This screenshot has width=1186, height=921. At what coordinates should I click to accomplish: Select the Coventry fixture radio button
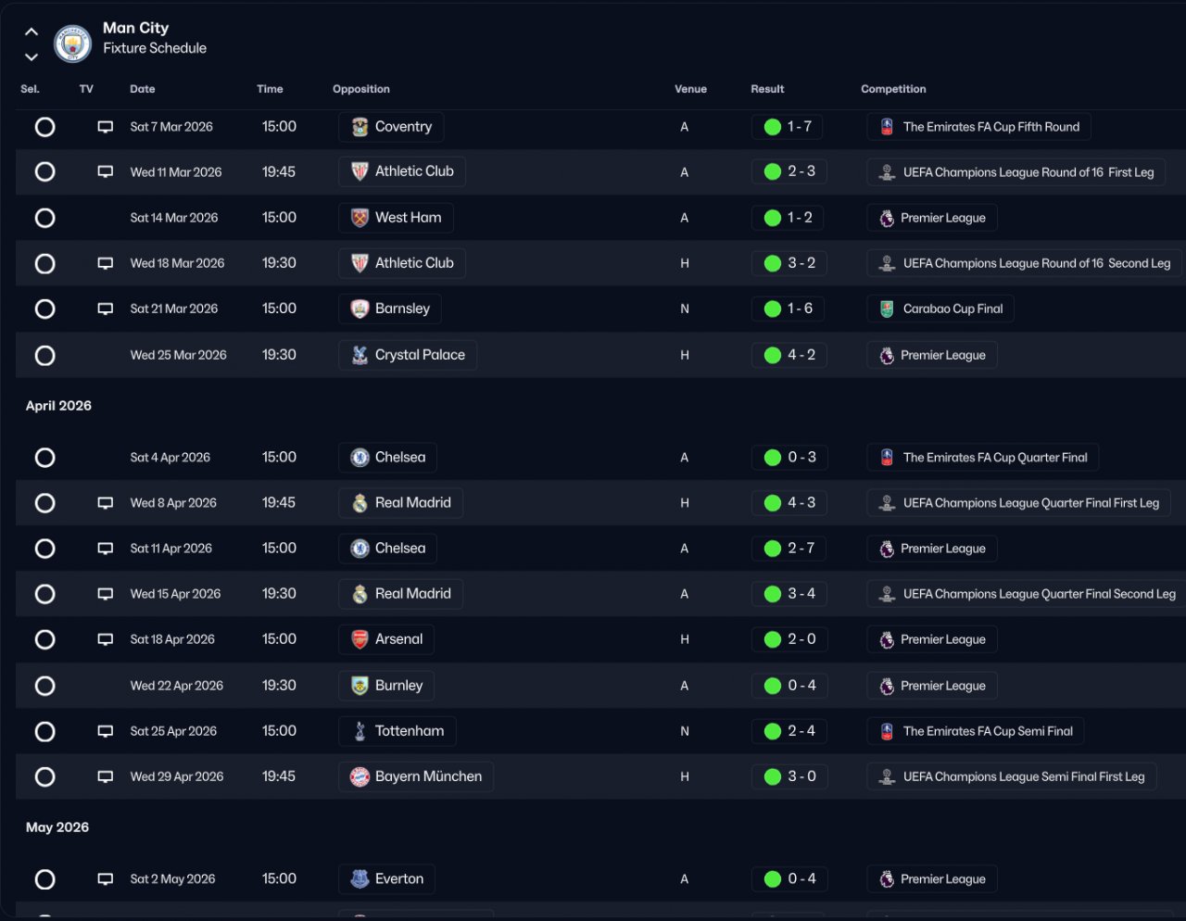tap(44, 127)
